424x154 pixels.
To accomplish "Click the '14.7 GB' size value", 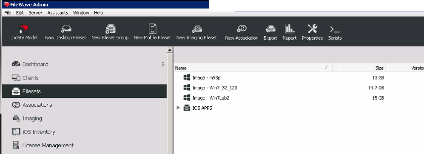I will pos(376,88).
